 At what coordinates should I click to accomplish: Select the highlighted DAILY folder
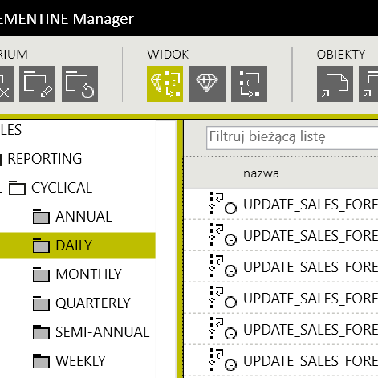pos(78,246)
